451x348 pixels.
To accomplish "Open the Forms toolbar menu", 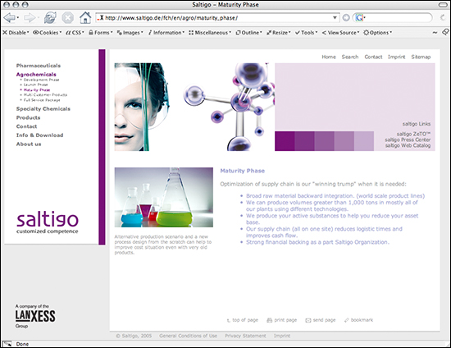I will (x=101, y=33).
